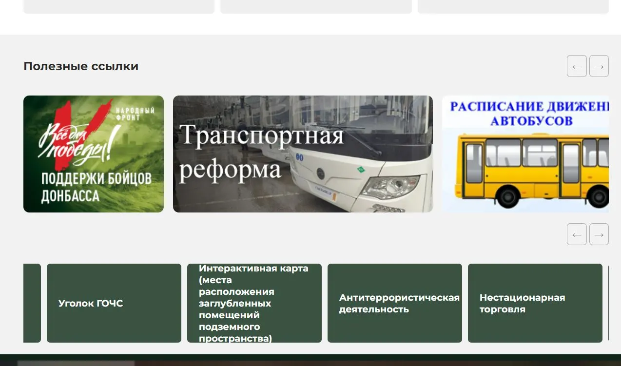Click next arrow in Полезные ссылки carousel
The height and width of the screenshot is (366, 621).
(x=599, y=66)
